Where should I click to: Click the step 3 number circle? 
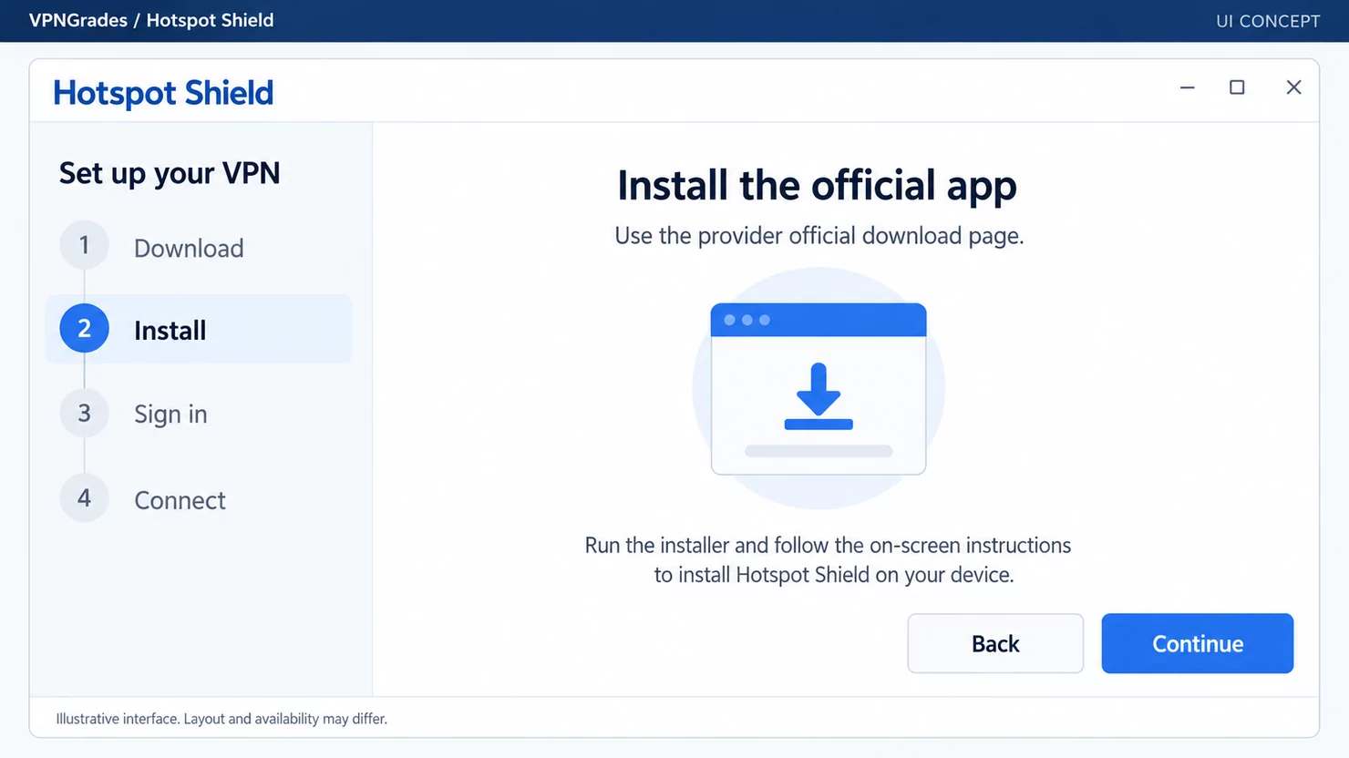click(x=84, y=413)
